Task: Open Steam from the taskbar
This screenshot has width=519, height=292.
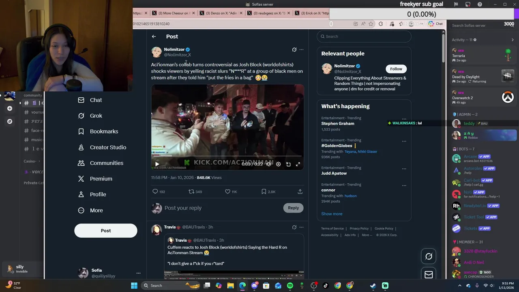Action: click(373, 286)
